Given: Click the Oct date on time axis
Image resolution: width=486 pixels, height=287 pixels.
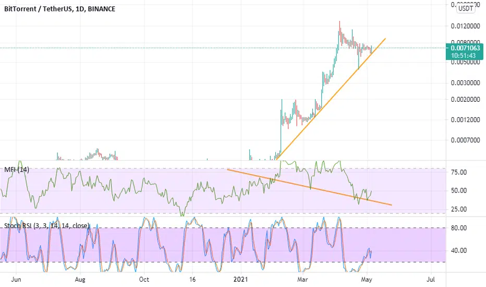Looking at the screenshot, I should pos(144,280).
